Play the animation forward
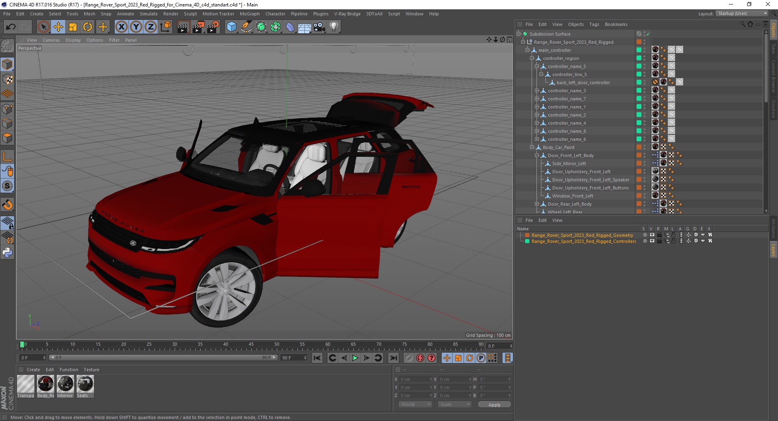Screen dimensions: 778x421 pos(355,358)
